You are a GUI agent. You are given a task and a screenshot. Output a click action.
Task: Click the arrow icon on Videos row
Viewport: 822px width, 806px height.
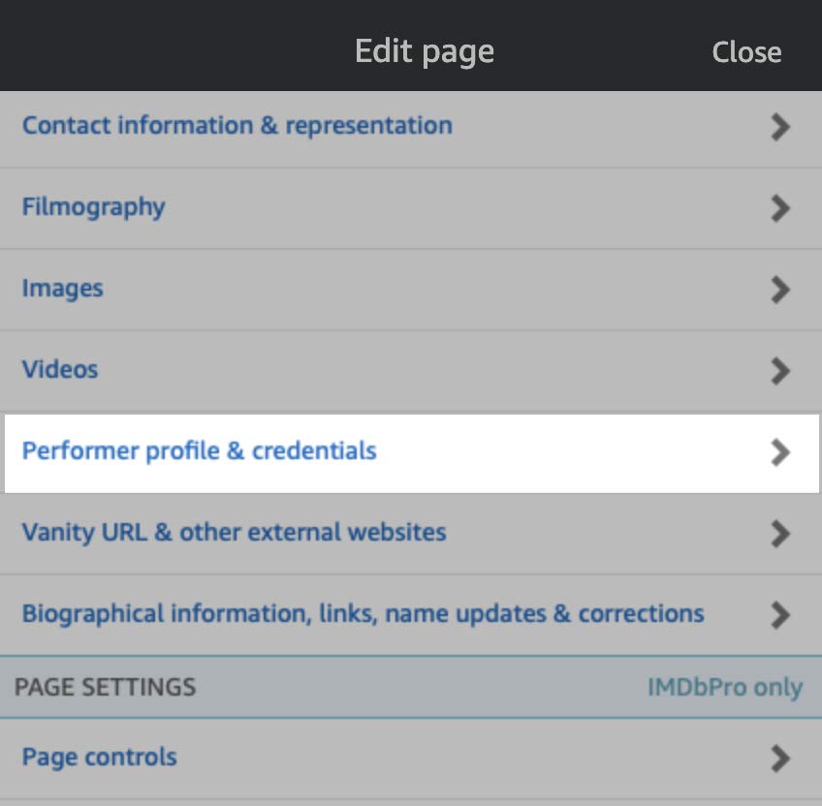pyautogui.click(x=780, y=371)
